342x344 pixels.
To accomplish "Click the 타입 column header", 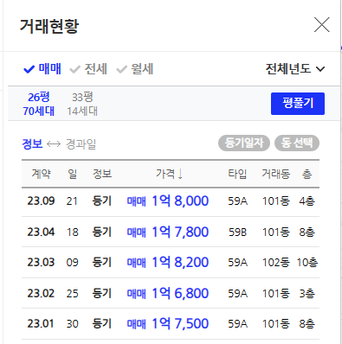I will coord(237,174).
